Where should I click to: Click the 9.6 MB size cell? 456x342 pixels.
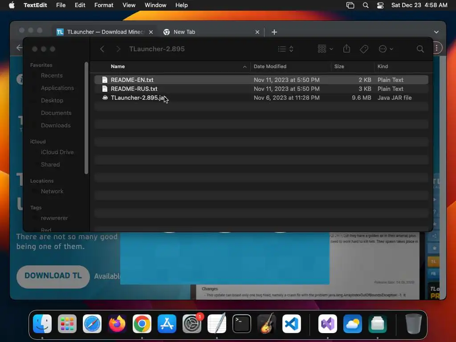tap(362, 98)
